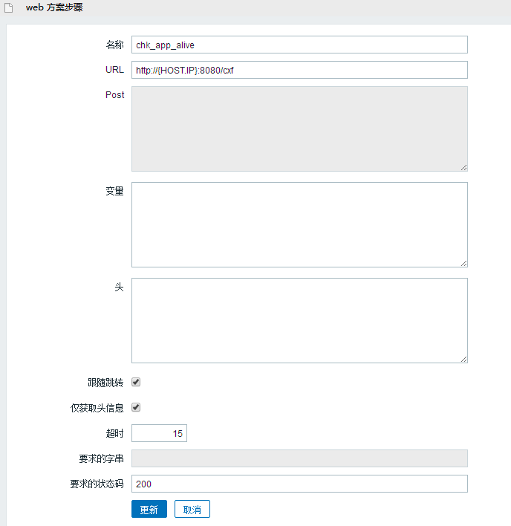Viewport: 511px width, 526px height.
Task: Toggle the 跟随跳转 checkbox
Action: tap(136, 382)
